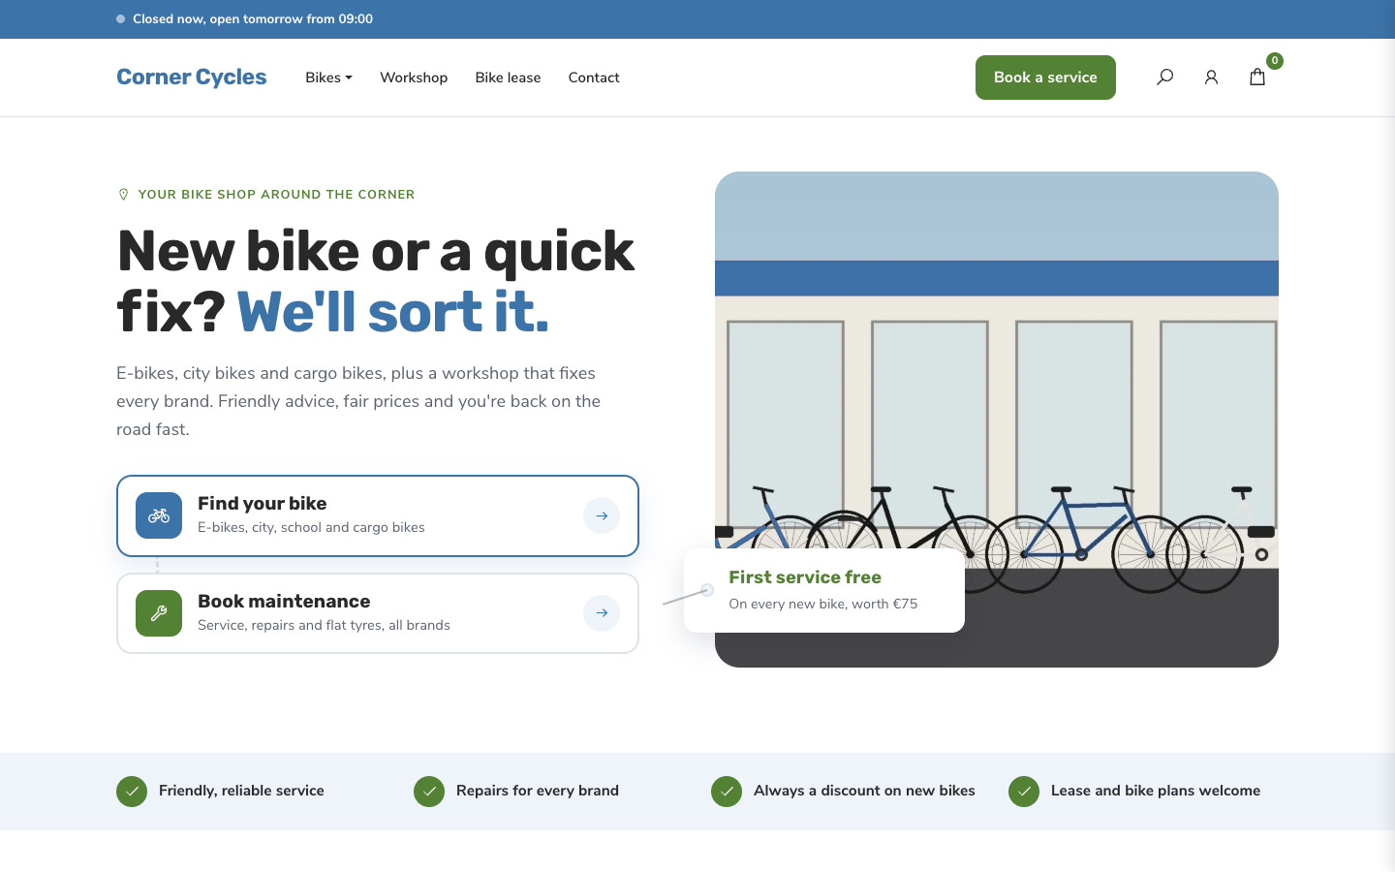Click 'Always a discount on new bikes' text
The height and width of the screenshot is (872, 1395).
864,791
